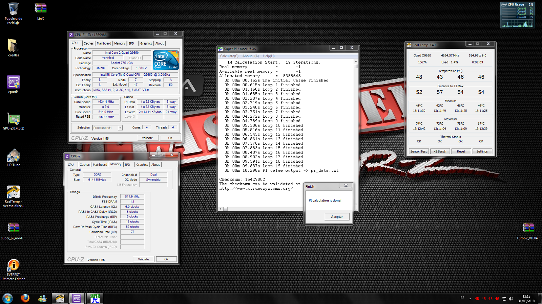The width and height of the screenshot is (542, 304).
Task: Click the Intel Core 2 Quad logo
Action: (166, 60)
